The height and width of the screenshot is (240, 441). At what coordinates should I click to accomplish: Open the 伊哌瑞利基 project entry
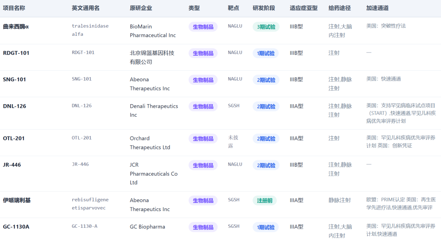pos(17,200)
